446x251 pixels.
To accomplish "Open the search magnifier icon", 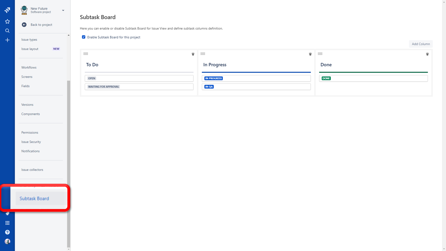I will [7, 31].
